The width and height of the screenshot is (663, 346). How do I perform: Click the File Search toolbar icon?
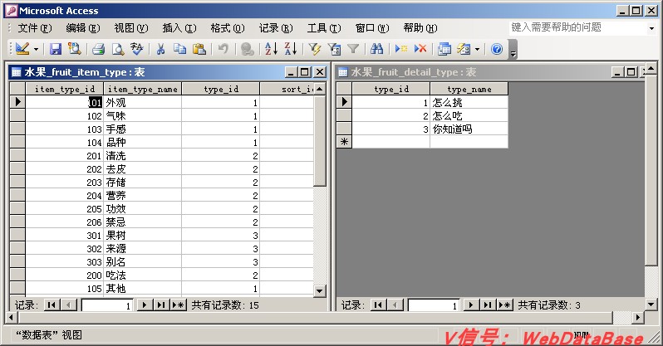(x=75, y=49)
